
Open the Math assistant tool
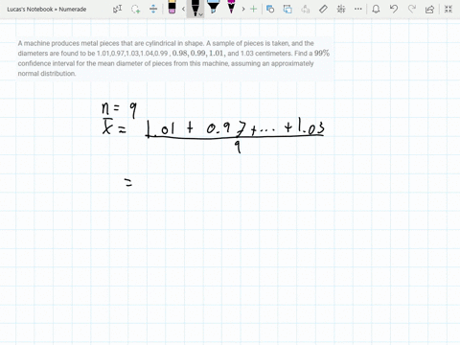pyautogui.click(x=341, y=9)
